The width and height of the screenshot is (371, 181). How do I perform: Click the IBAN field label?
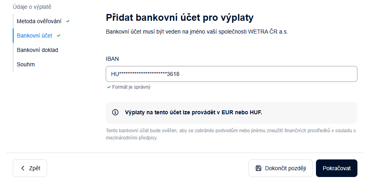click(x=112, y=59)
